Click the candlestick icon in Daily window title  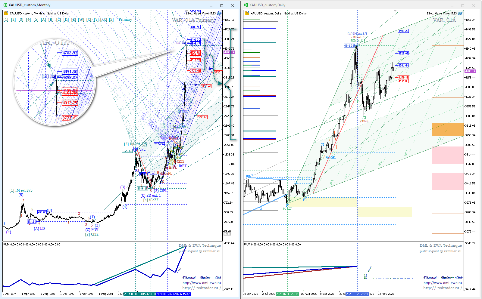coord(246,5)
